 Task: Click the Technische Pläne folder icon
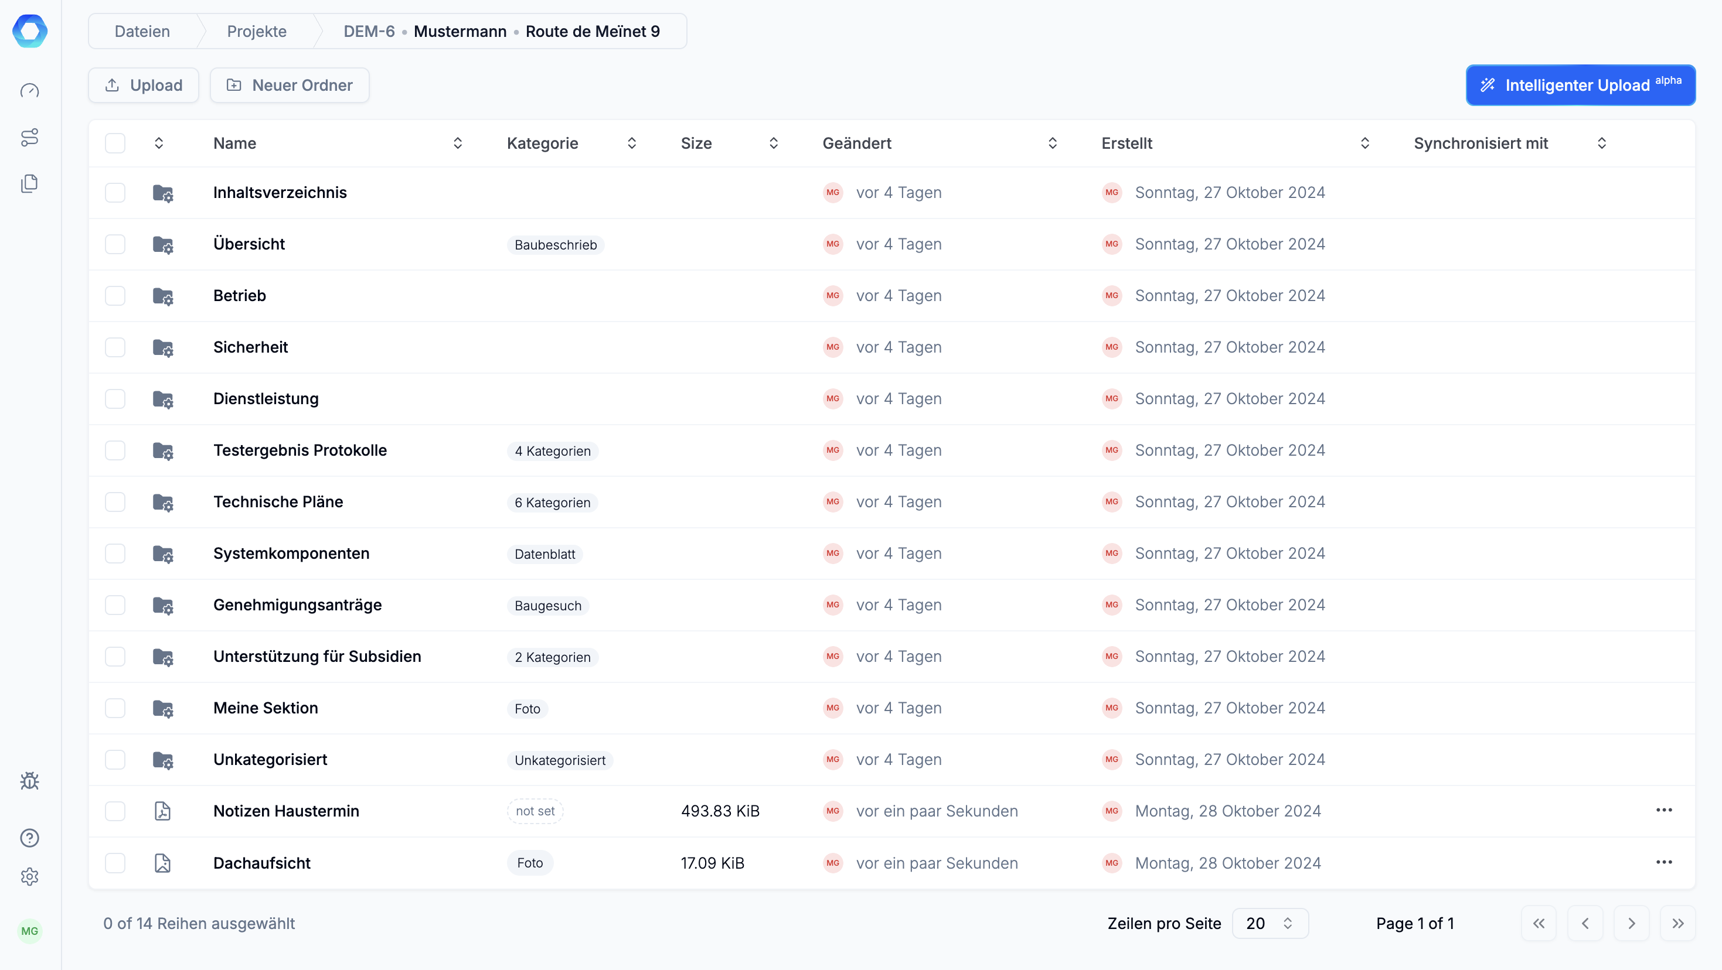click(x=163, y=503)
